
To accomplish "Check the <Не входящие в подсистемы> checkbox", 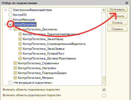I will pos(10,83).
